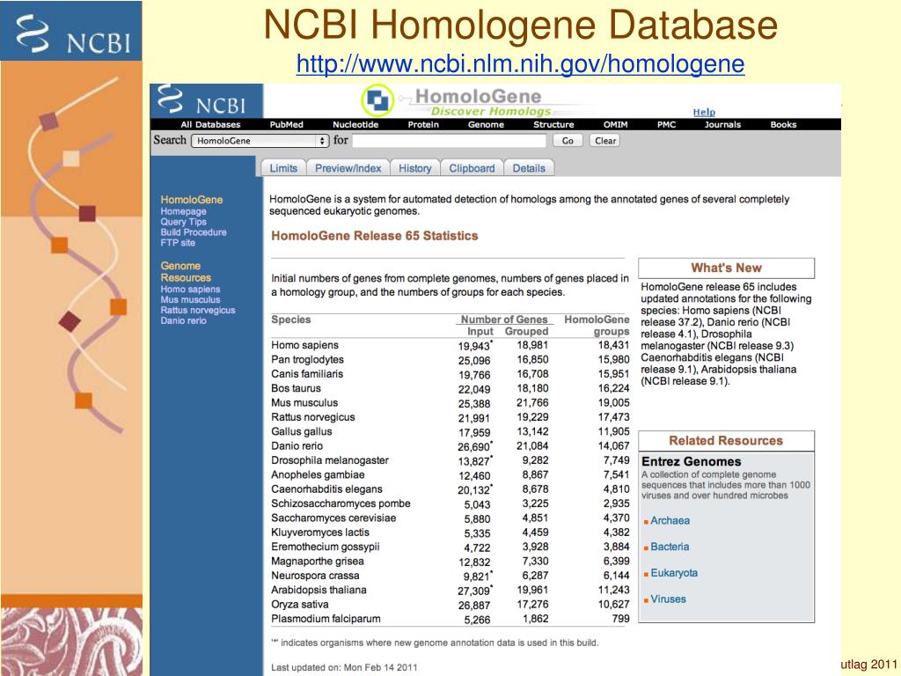
Task: Open the Viruses genomes link
Action: 669,599
